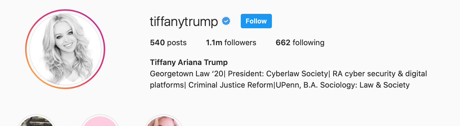Image resolution: width=460 pixels, height=126 pixels.
Task: Click RA cyber security & digital text
Action: pos(380,74)
